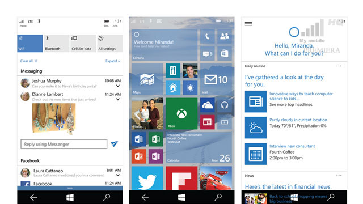Screen dimensions: 363x204
Task: Open the Calendar tile showing Mon 26
Action: pyautogui.click(x=199, y=148)
